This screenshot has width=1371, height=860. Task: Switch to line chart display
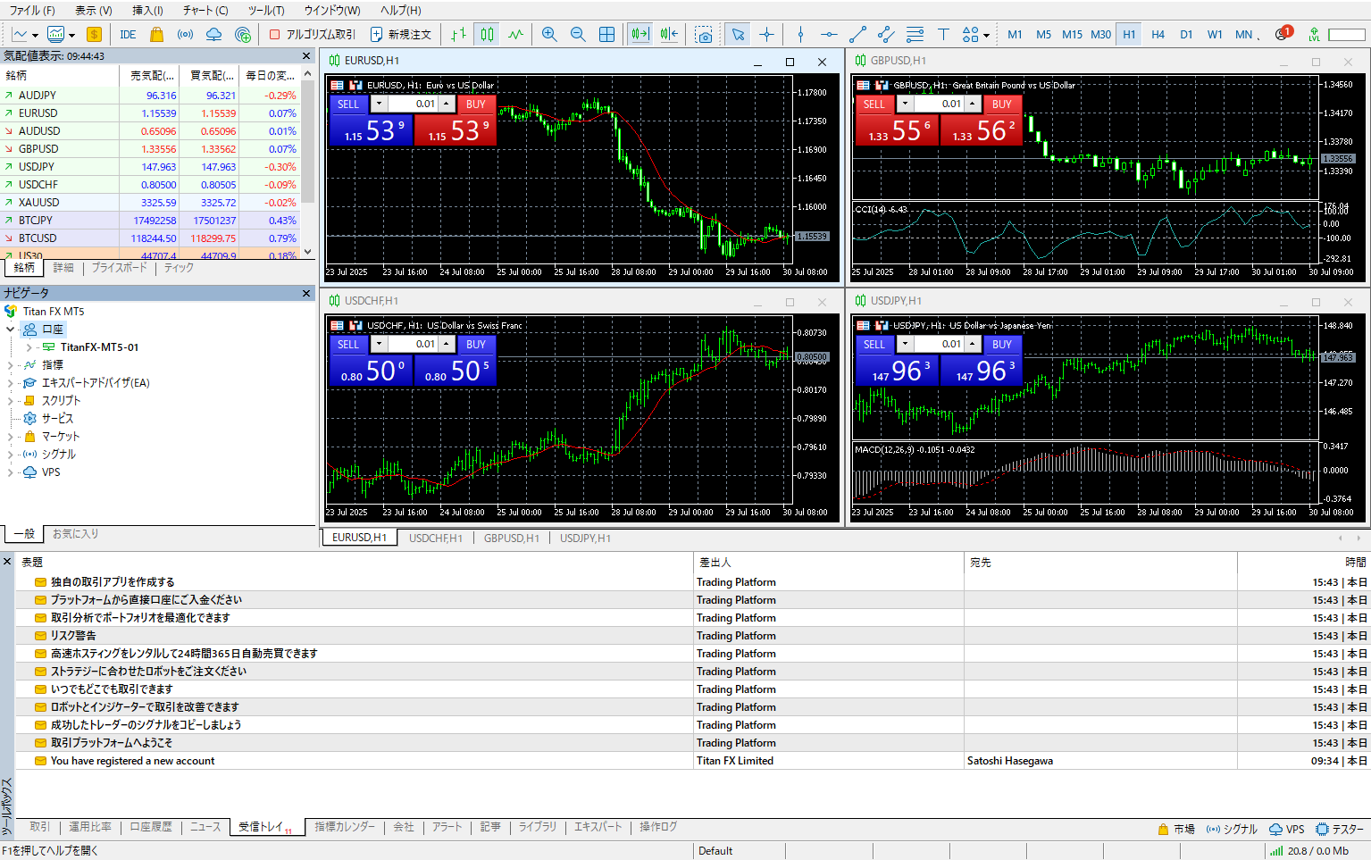coord(515,35)
